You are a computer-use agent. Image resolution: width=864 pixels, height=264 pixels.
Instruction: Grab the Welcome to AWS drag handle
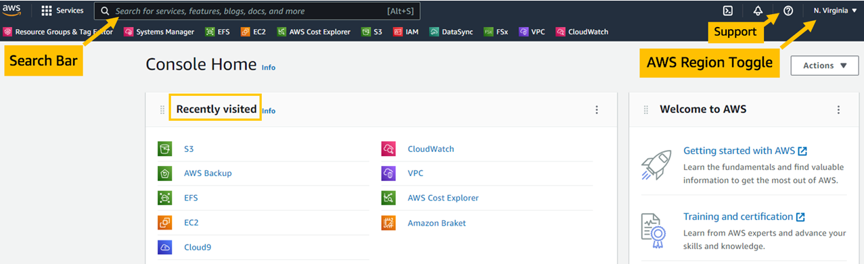(x=646, y=109)
